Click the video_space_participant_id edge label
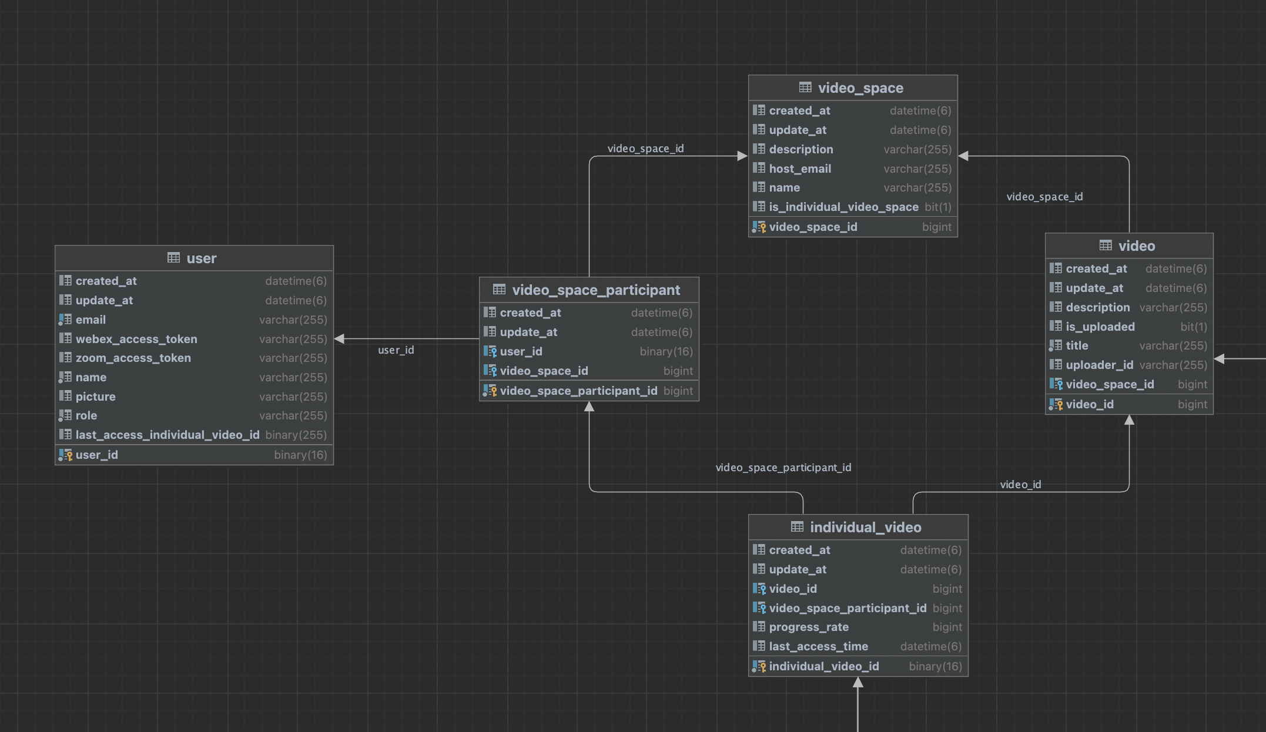This screenshot has width=1266, height=732. [x=783, y=468]
